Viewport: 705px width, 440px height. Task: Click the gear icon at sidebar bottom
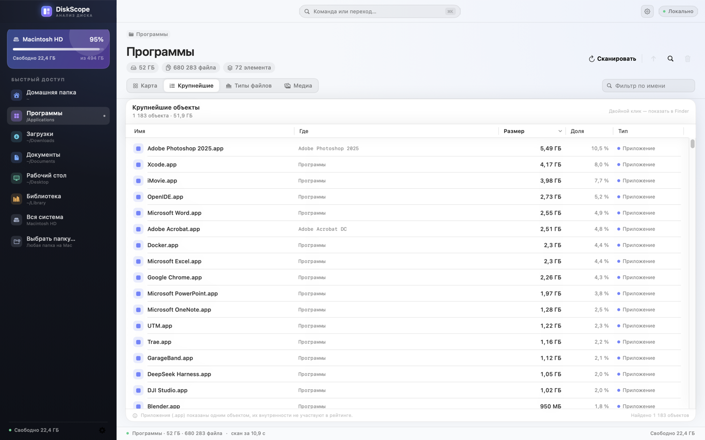tap(102, 430)
